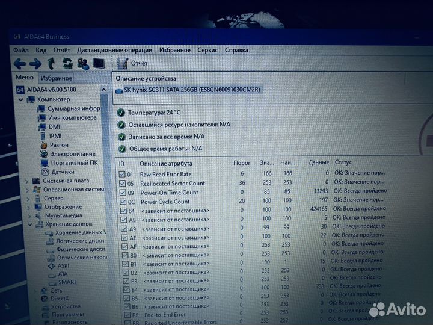Expand the Сервер tree node

coord(28,199)
